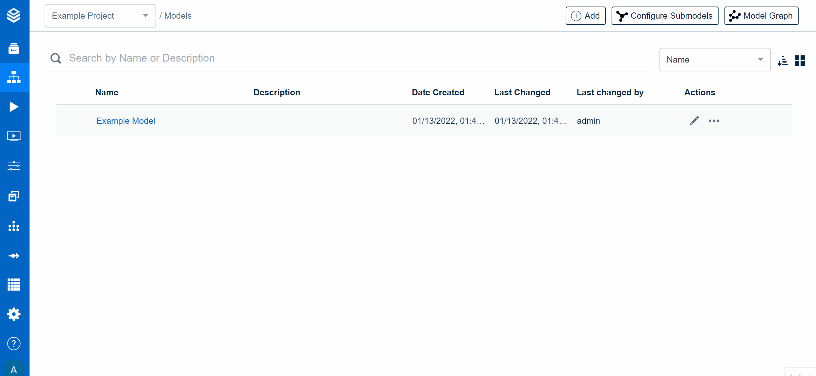Click Configure Submodels button
The width and height of the screenshot is (816, 376).
[665, 16]
